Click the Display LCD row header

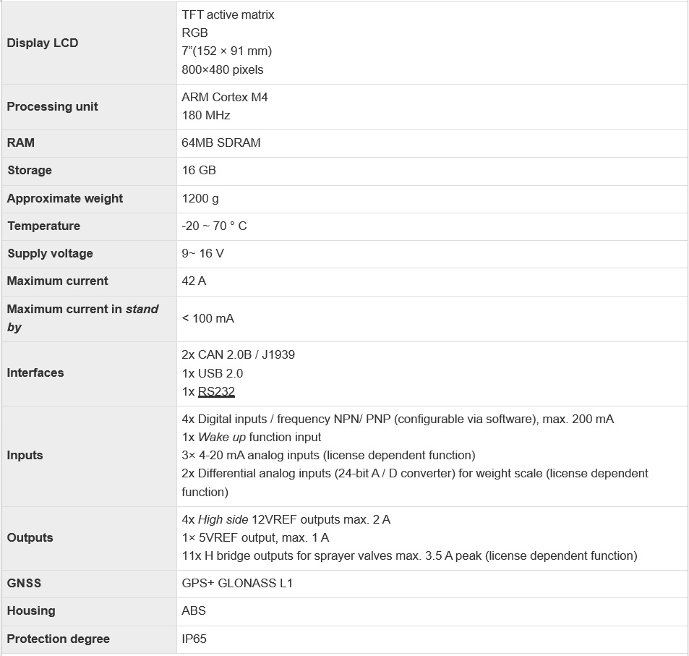43,43
